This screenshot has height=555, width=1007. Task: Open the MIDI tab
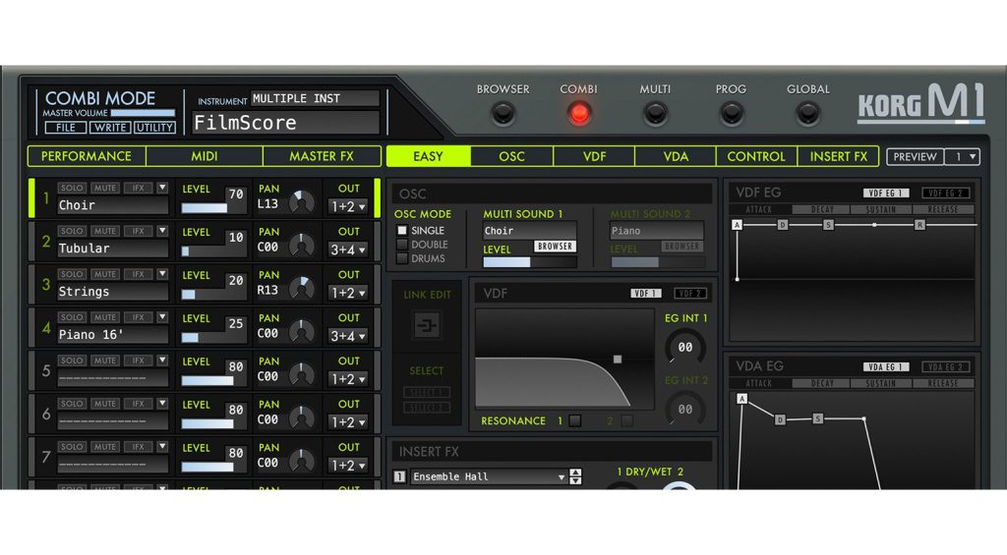click(205, 156)
